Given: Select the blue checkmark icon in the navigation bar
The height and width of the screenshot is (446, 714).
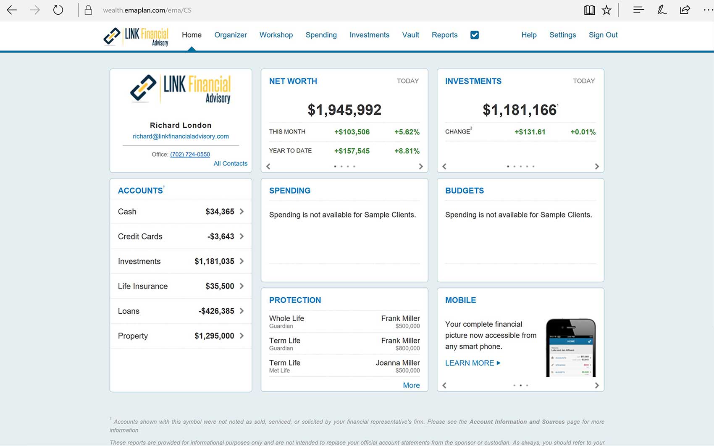Looking at the screenshot, I should tap(474, 35).
